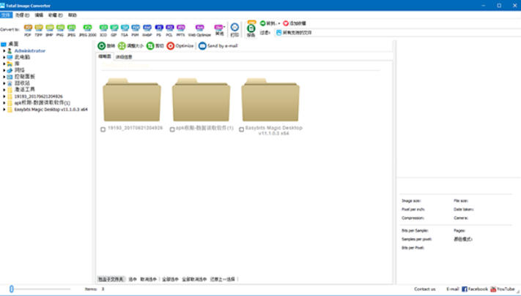521x296 pixels.
Task: Select the green crop icon
Action: [x=150, y=46]
